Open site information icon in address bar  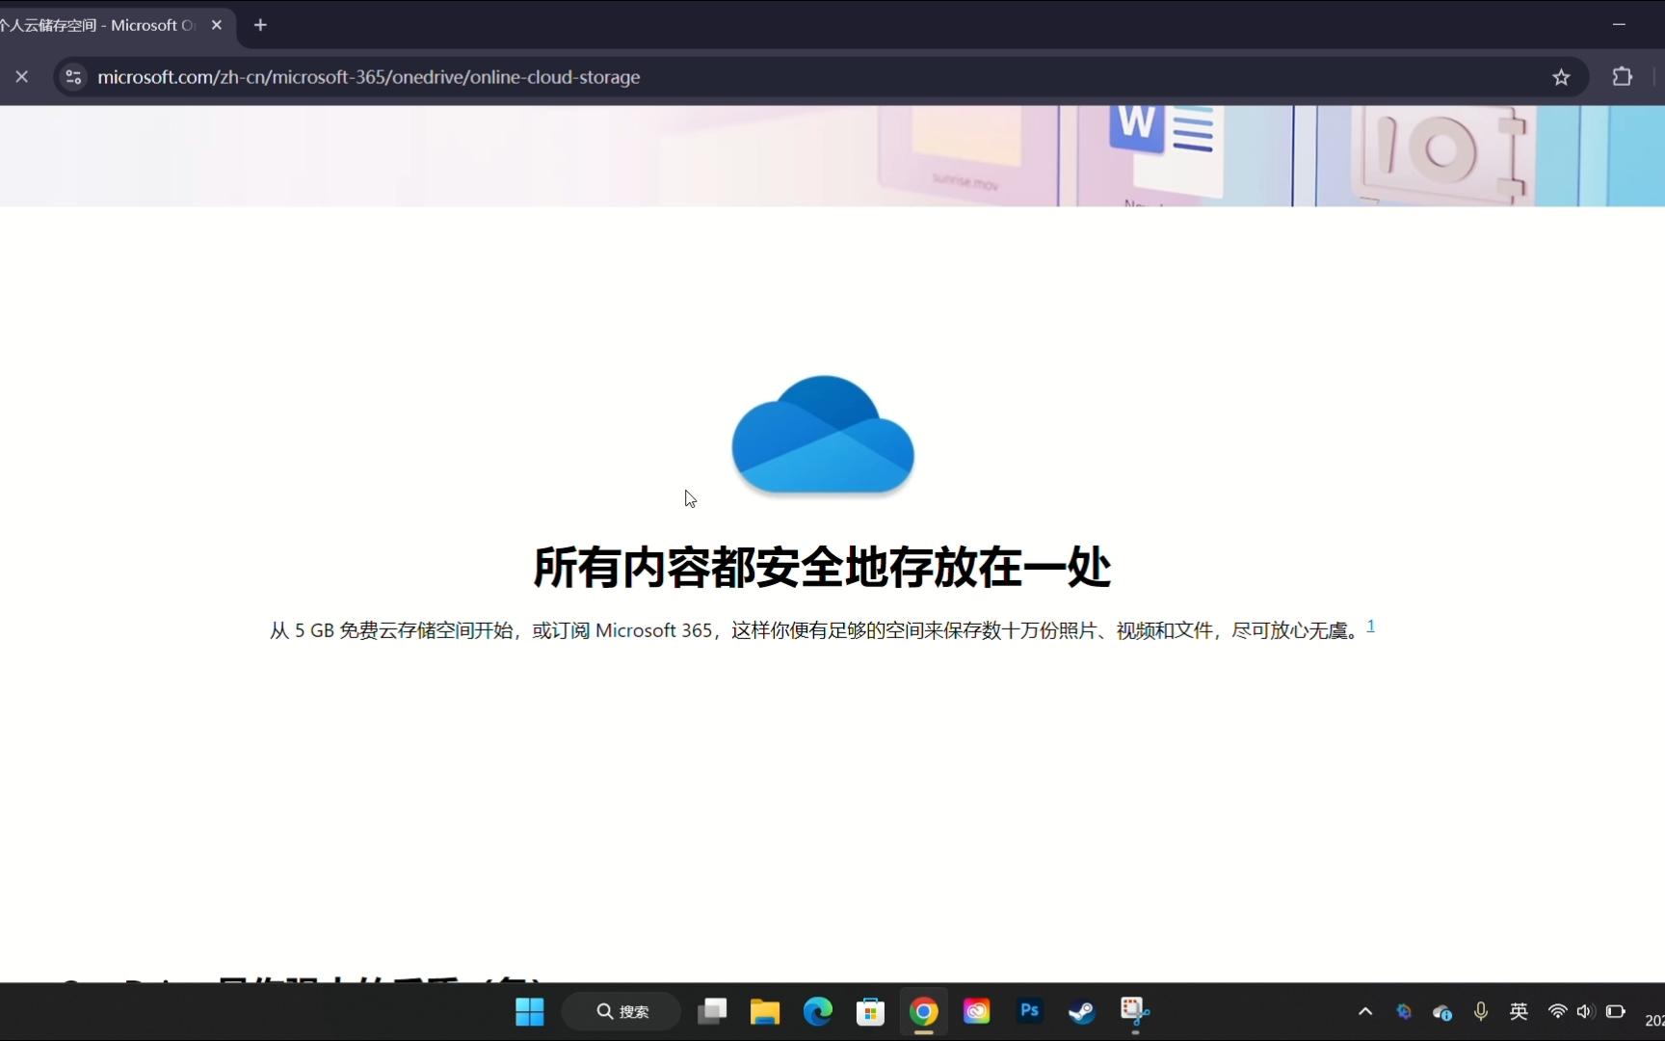[73, 77]
